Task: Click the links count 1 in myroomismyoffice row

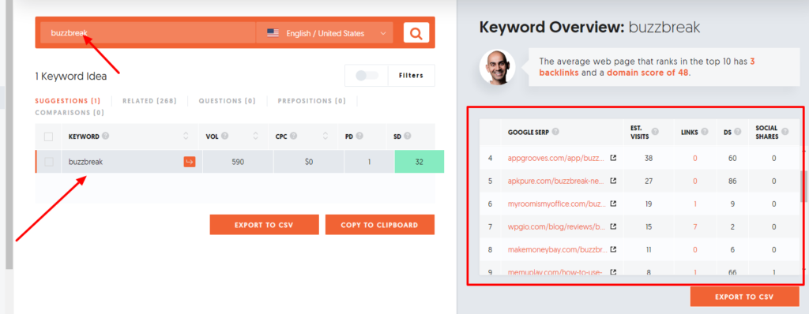Action: 695,204
